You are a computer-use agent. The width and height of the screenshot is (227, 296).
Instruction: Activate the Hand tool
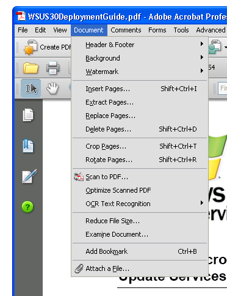coord(52,88)
